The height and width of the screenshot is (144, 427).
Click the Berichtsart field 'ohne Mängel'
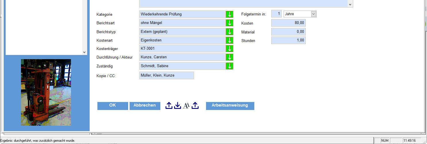[x=182, y=23]
